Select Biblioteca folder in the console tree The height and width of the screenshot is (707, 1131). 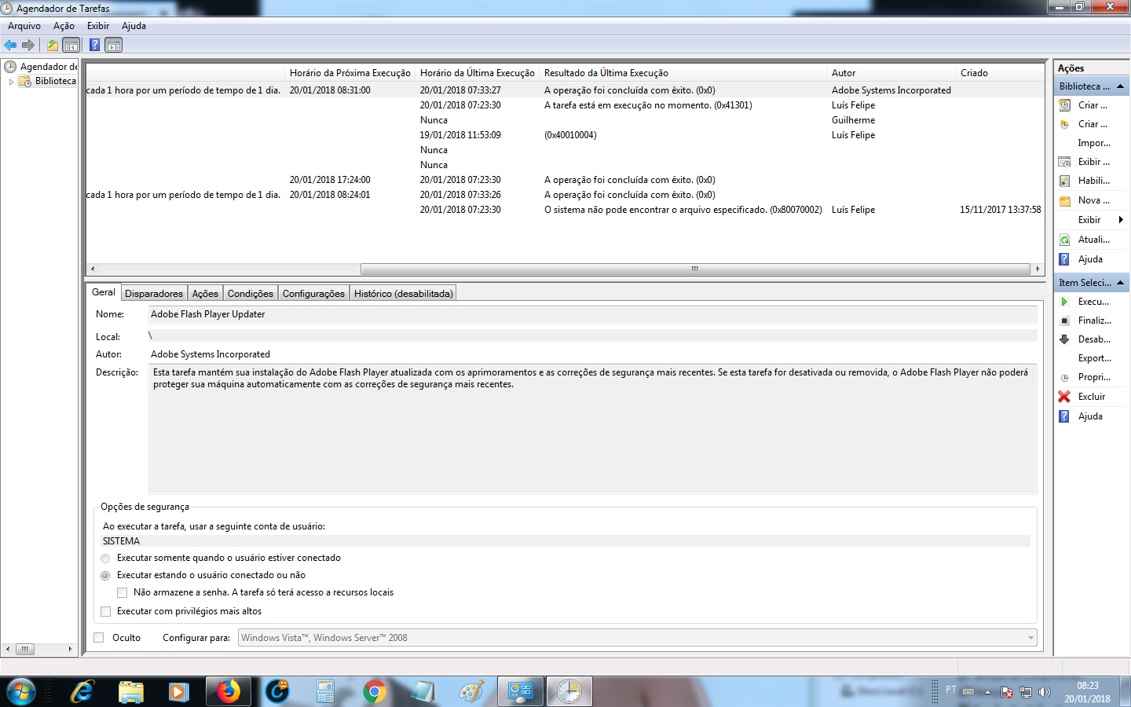click(48, 81)
